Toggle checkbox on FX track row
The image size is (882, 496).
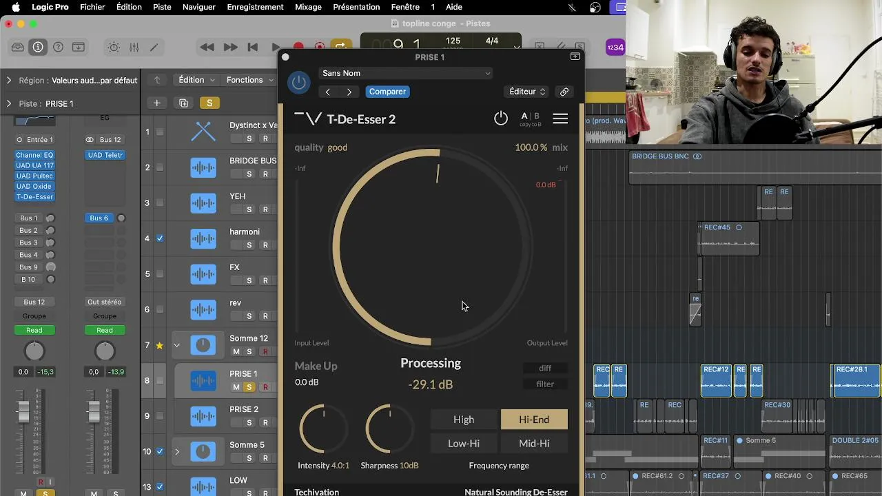[x=160, y=274]
